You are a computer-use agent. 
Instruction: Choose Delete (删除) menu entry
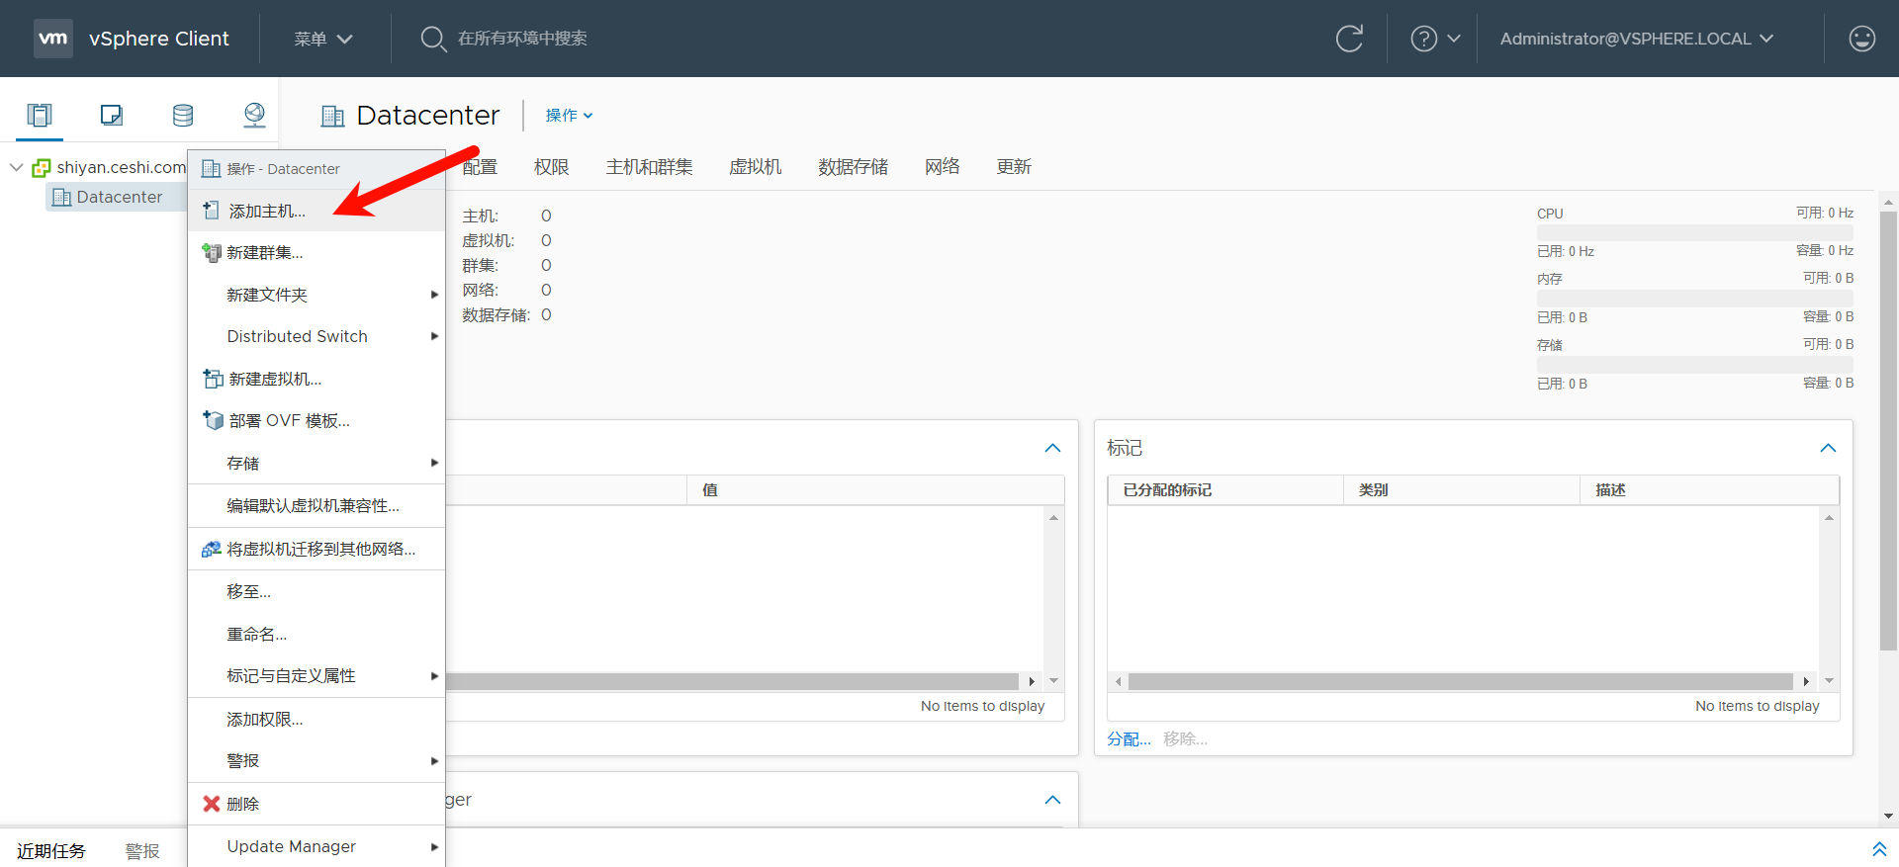[316, 804]
